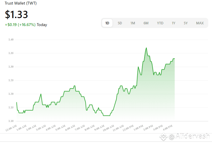The height and width of the screenshot is (144, 212).
Task: Click the 4:00 PM axis label
Action: click(x=168, y=128)
